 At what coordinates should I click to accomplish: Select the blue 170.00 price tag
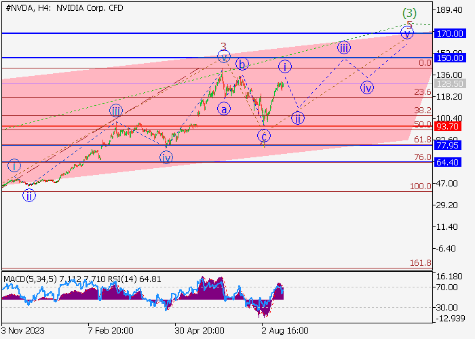(x=450, y=33)
